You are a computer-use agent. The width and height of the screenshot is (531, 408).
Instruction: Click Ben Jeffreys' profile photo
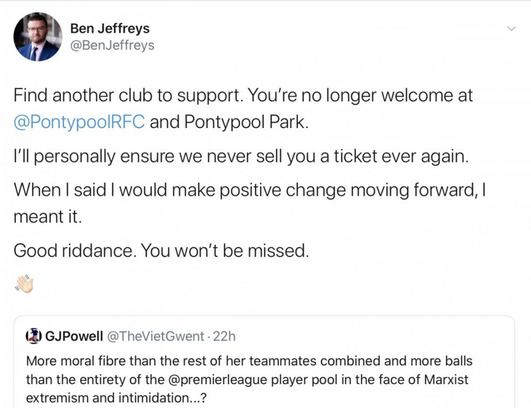37,37
